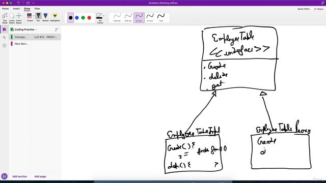The height and width of the screenshot is (183, 326).
Task: Open the Insert ribbon tab
Action: 16,9
